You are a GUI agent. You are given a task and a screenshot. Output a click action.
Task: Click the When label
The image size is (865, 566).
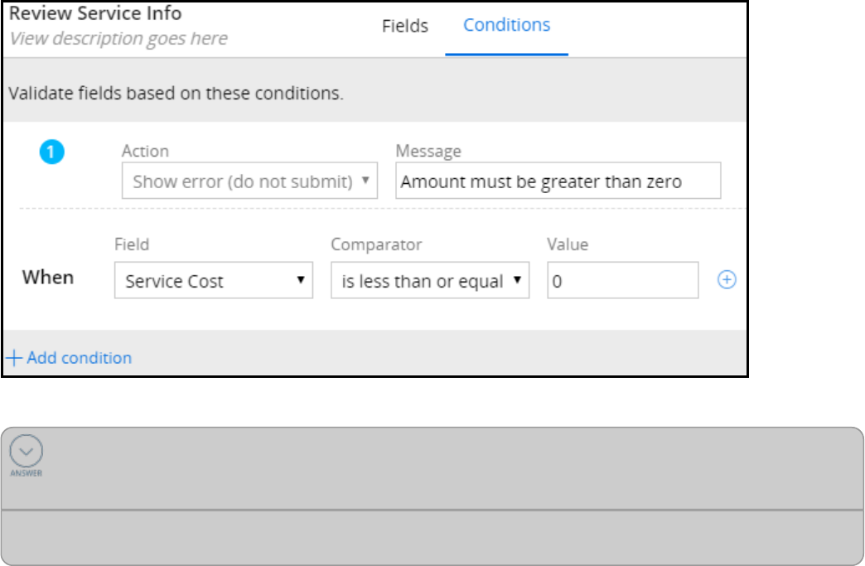48,278
